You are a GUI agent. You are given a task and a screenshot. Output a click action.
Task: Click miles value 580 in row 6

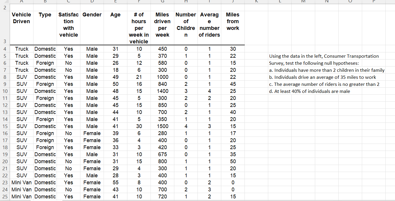click(162, 63)
